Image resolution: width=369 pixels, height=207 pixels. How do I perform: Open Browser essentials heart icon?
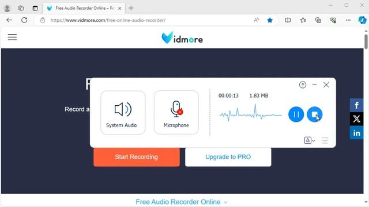pyautogui.click(x=333, y=20)
